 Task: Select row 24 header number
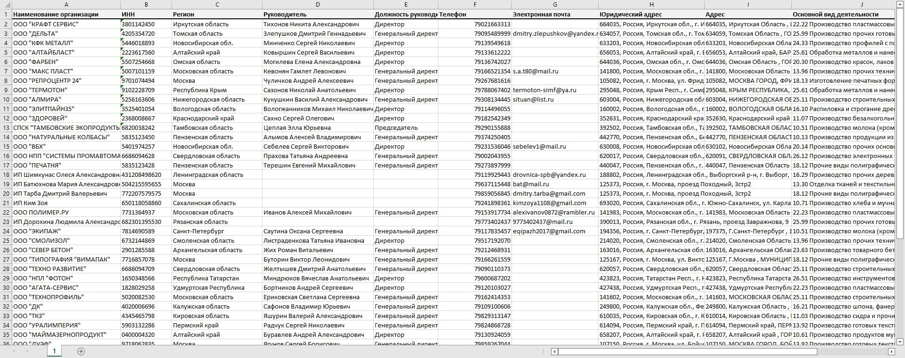pyautogui.click(x=6, y=231)
